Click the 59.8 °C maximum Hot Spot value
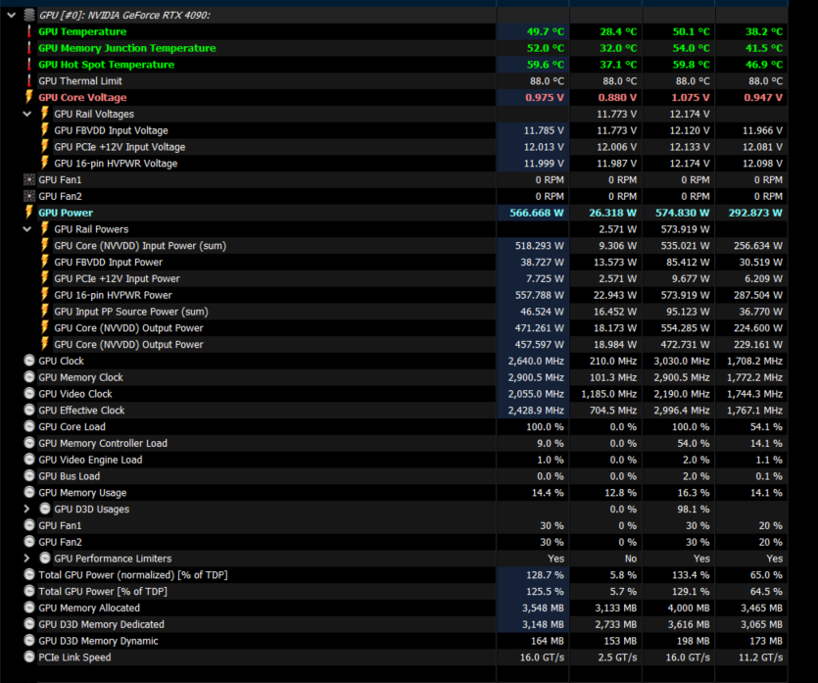This screenshot has width=818, height=683. click(x=692, y=65)
